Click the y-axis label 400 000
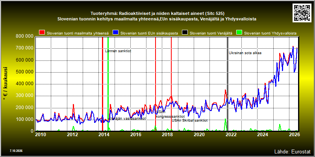This screenshot has width=315, height=157. (x=24, y=84)
